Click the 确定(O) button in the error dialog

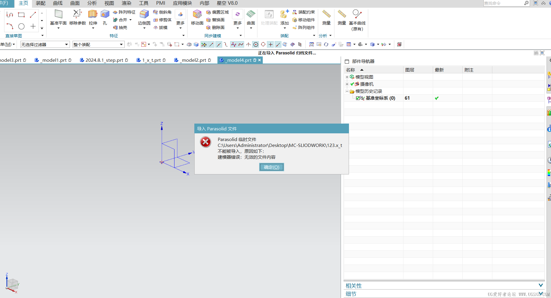coord(272,167)
